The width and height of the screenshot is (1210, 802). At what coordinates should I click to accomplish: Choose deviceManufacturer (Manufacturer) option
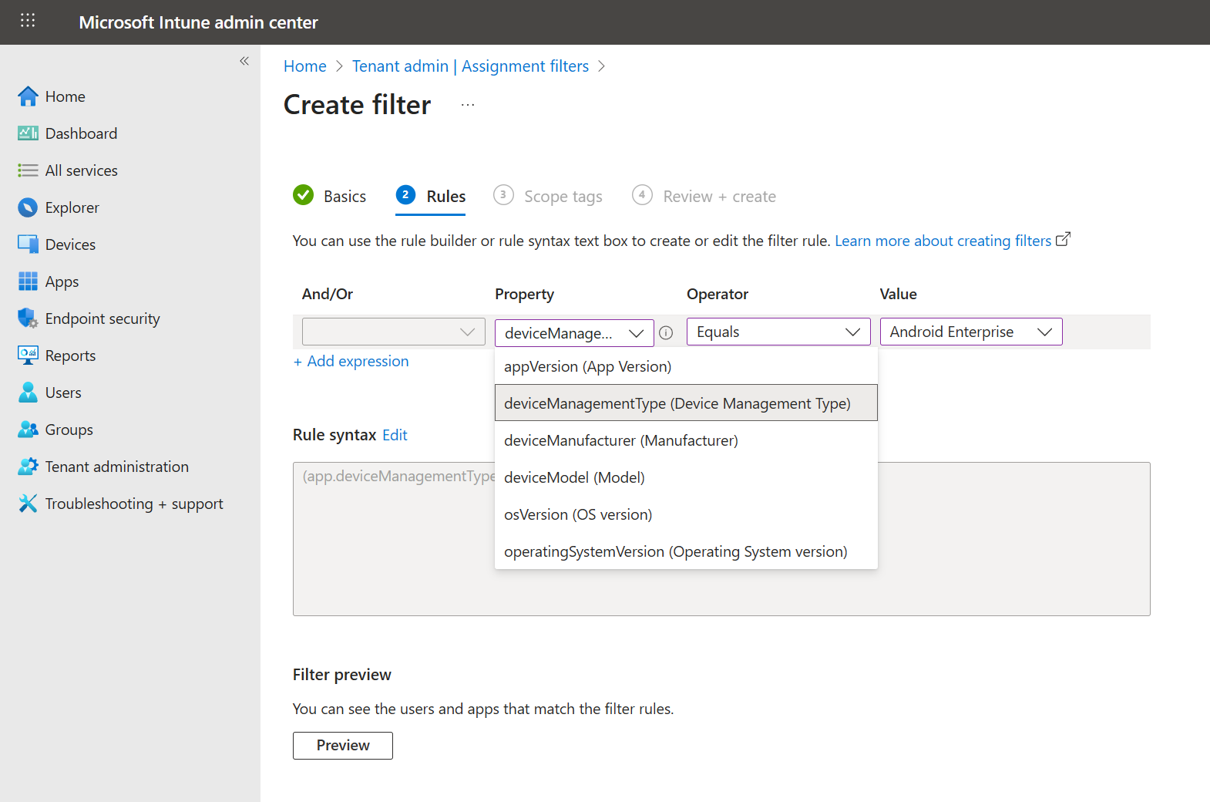(686, 440)
